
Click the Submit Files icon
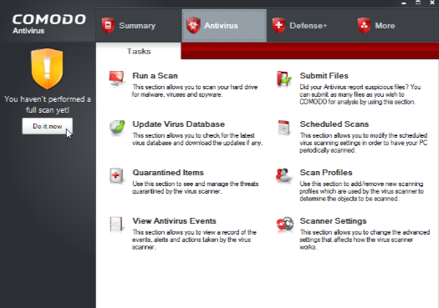click(283, 79)
